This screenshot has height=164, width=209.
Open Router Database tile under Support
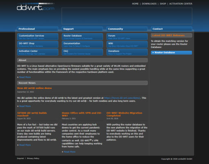click(x=82, y=36)
